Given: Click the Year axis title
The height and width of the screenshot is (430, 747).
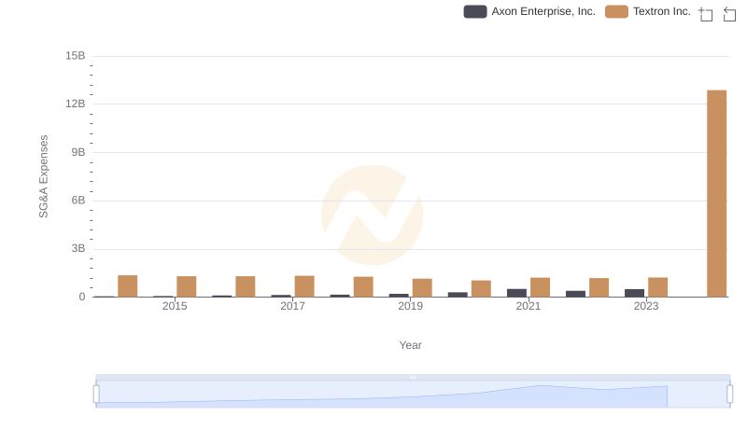Looking at the screenshot, I should pos(410,345).
